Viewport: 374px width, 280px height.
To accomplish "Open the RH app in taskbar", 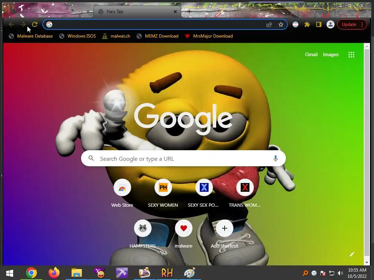I will point(167,273).
